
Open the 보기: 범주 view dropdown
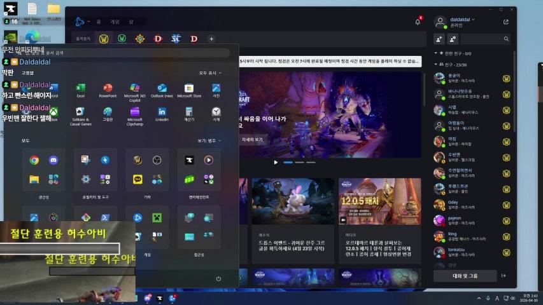point(209,140)
